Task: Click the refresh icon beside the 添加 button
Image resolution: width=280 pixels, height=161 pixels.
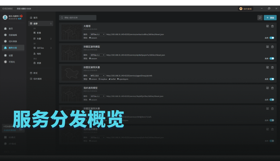Action: point(260,18)
